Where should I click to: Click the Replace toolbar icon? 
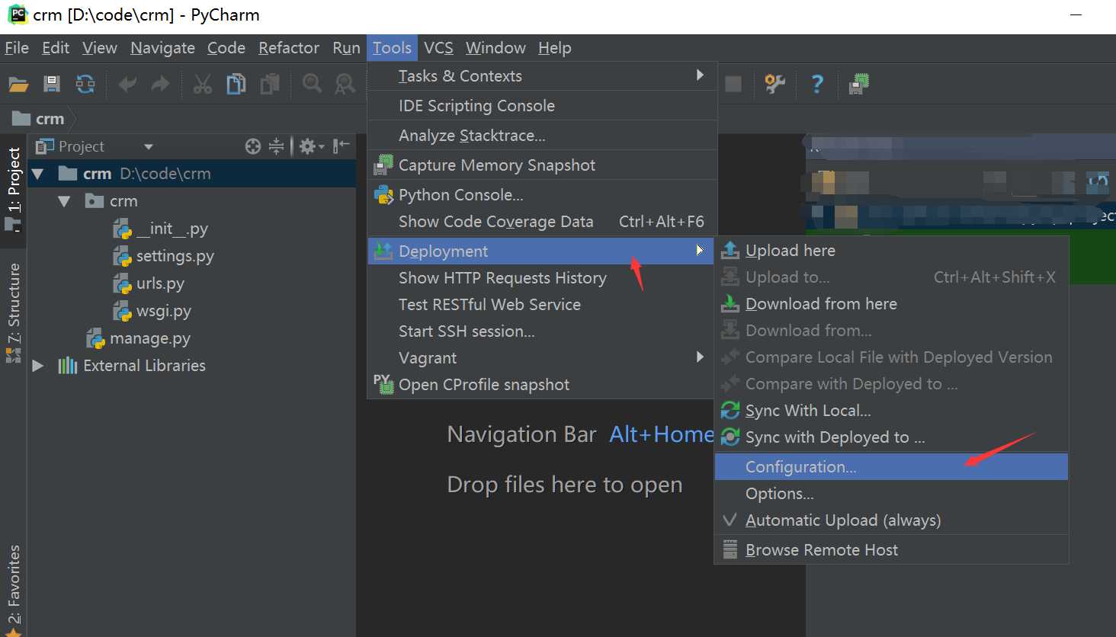(x=345, y=84)
